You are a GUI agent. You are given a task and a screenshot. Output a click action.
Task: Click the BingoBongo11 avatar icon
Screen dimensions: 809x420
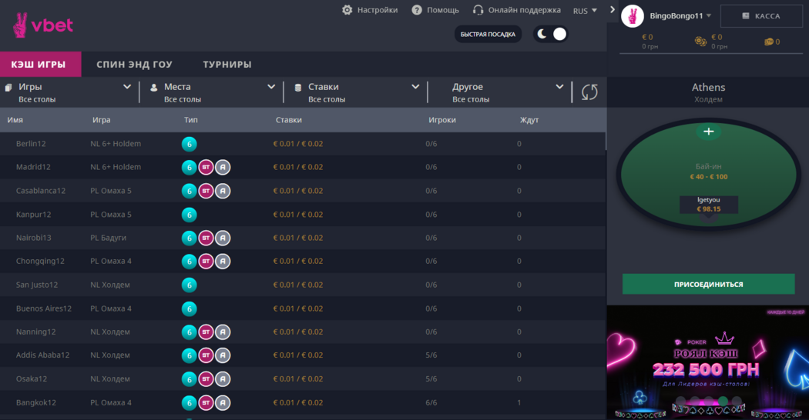(633, 15)
